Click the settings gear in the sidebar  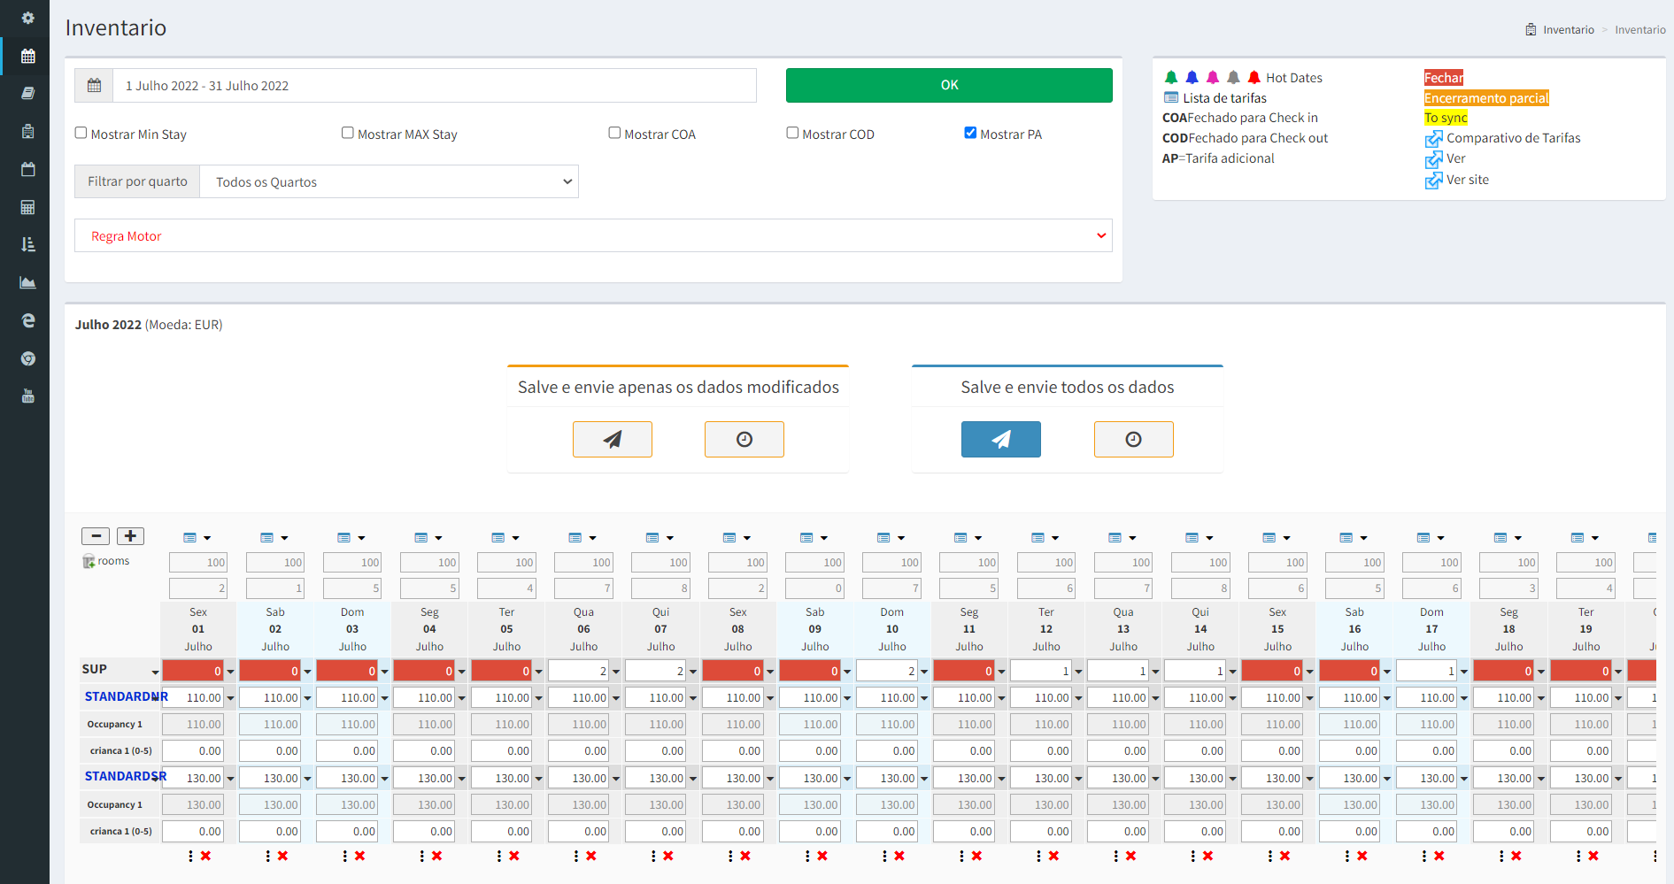click(27, 18)
